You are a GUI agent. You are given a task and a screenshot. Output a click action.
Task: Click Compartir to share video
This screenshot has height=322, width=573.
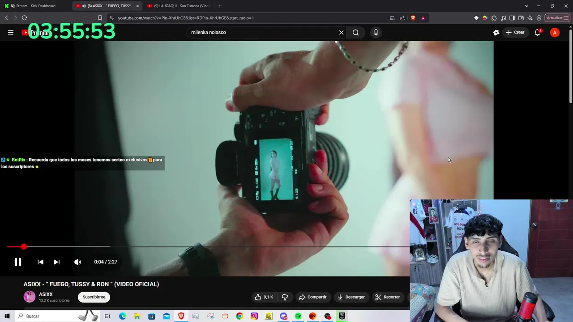click(x=313, y=297)
